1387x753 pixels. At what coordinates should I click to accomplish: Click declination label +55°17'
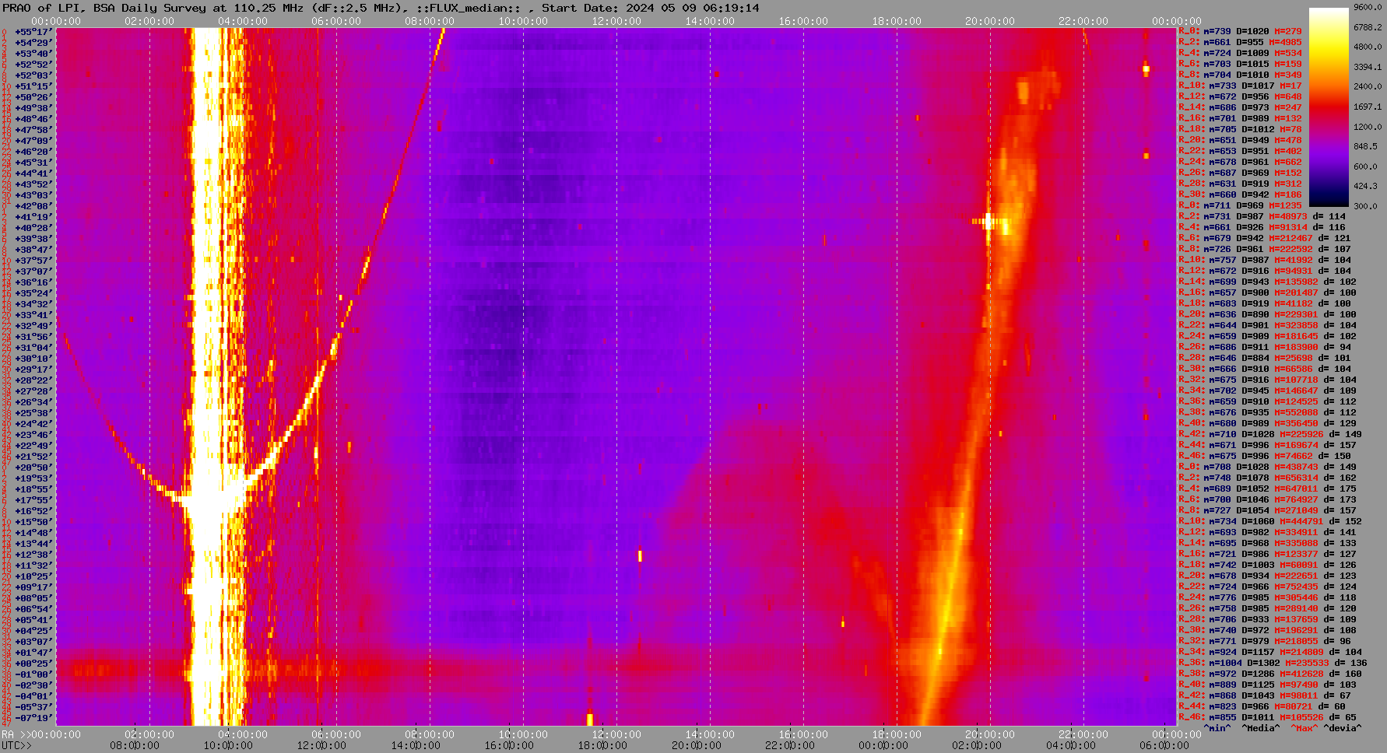point(33,32)
